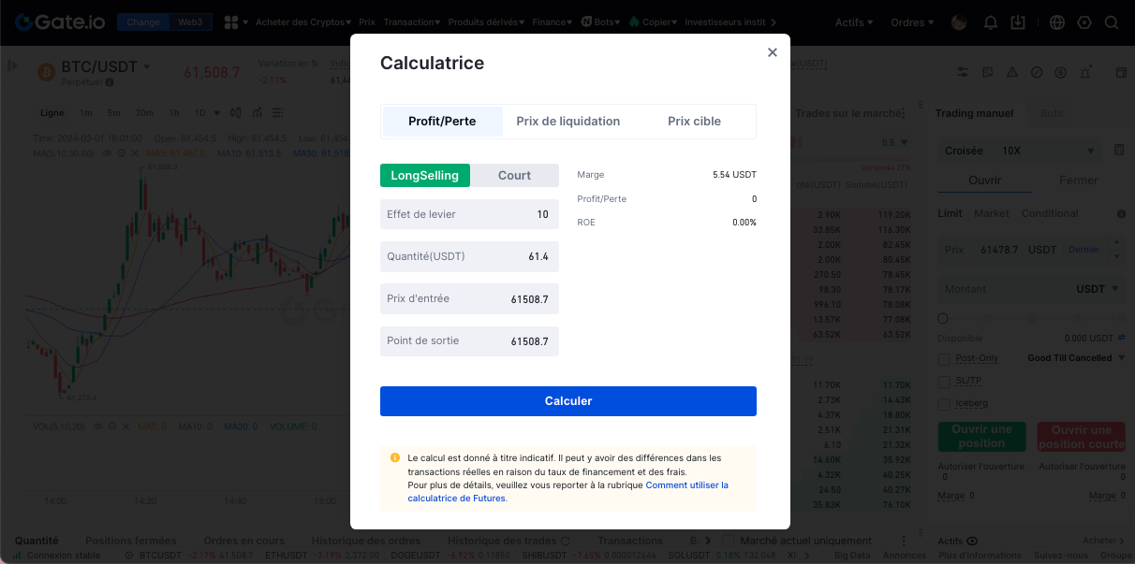Open the apps grid menu icon
The width and height of the screenshot is (1135, 564).
(x=231, y=22)
